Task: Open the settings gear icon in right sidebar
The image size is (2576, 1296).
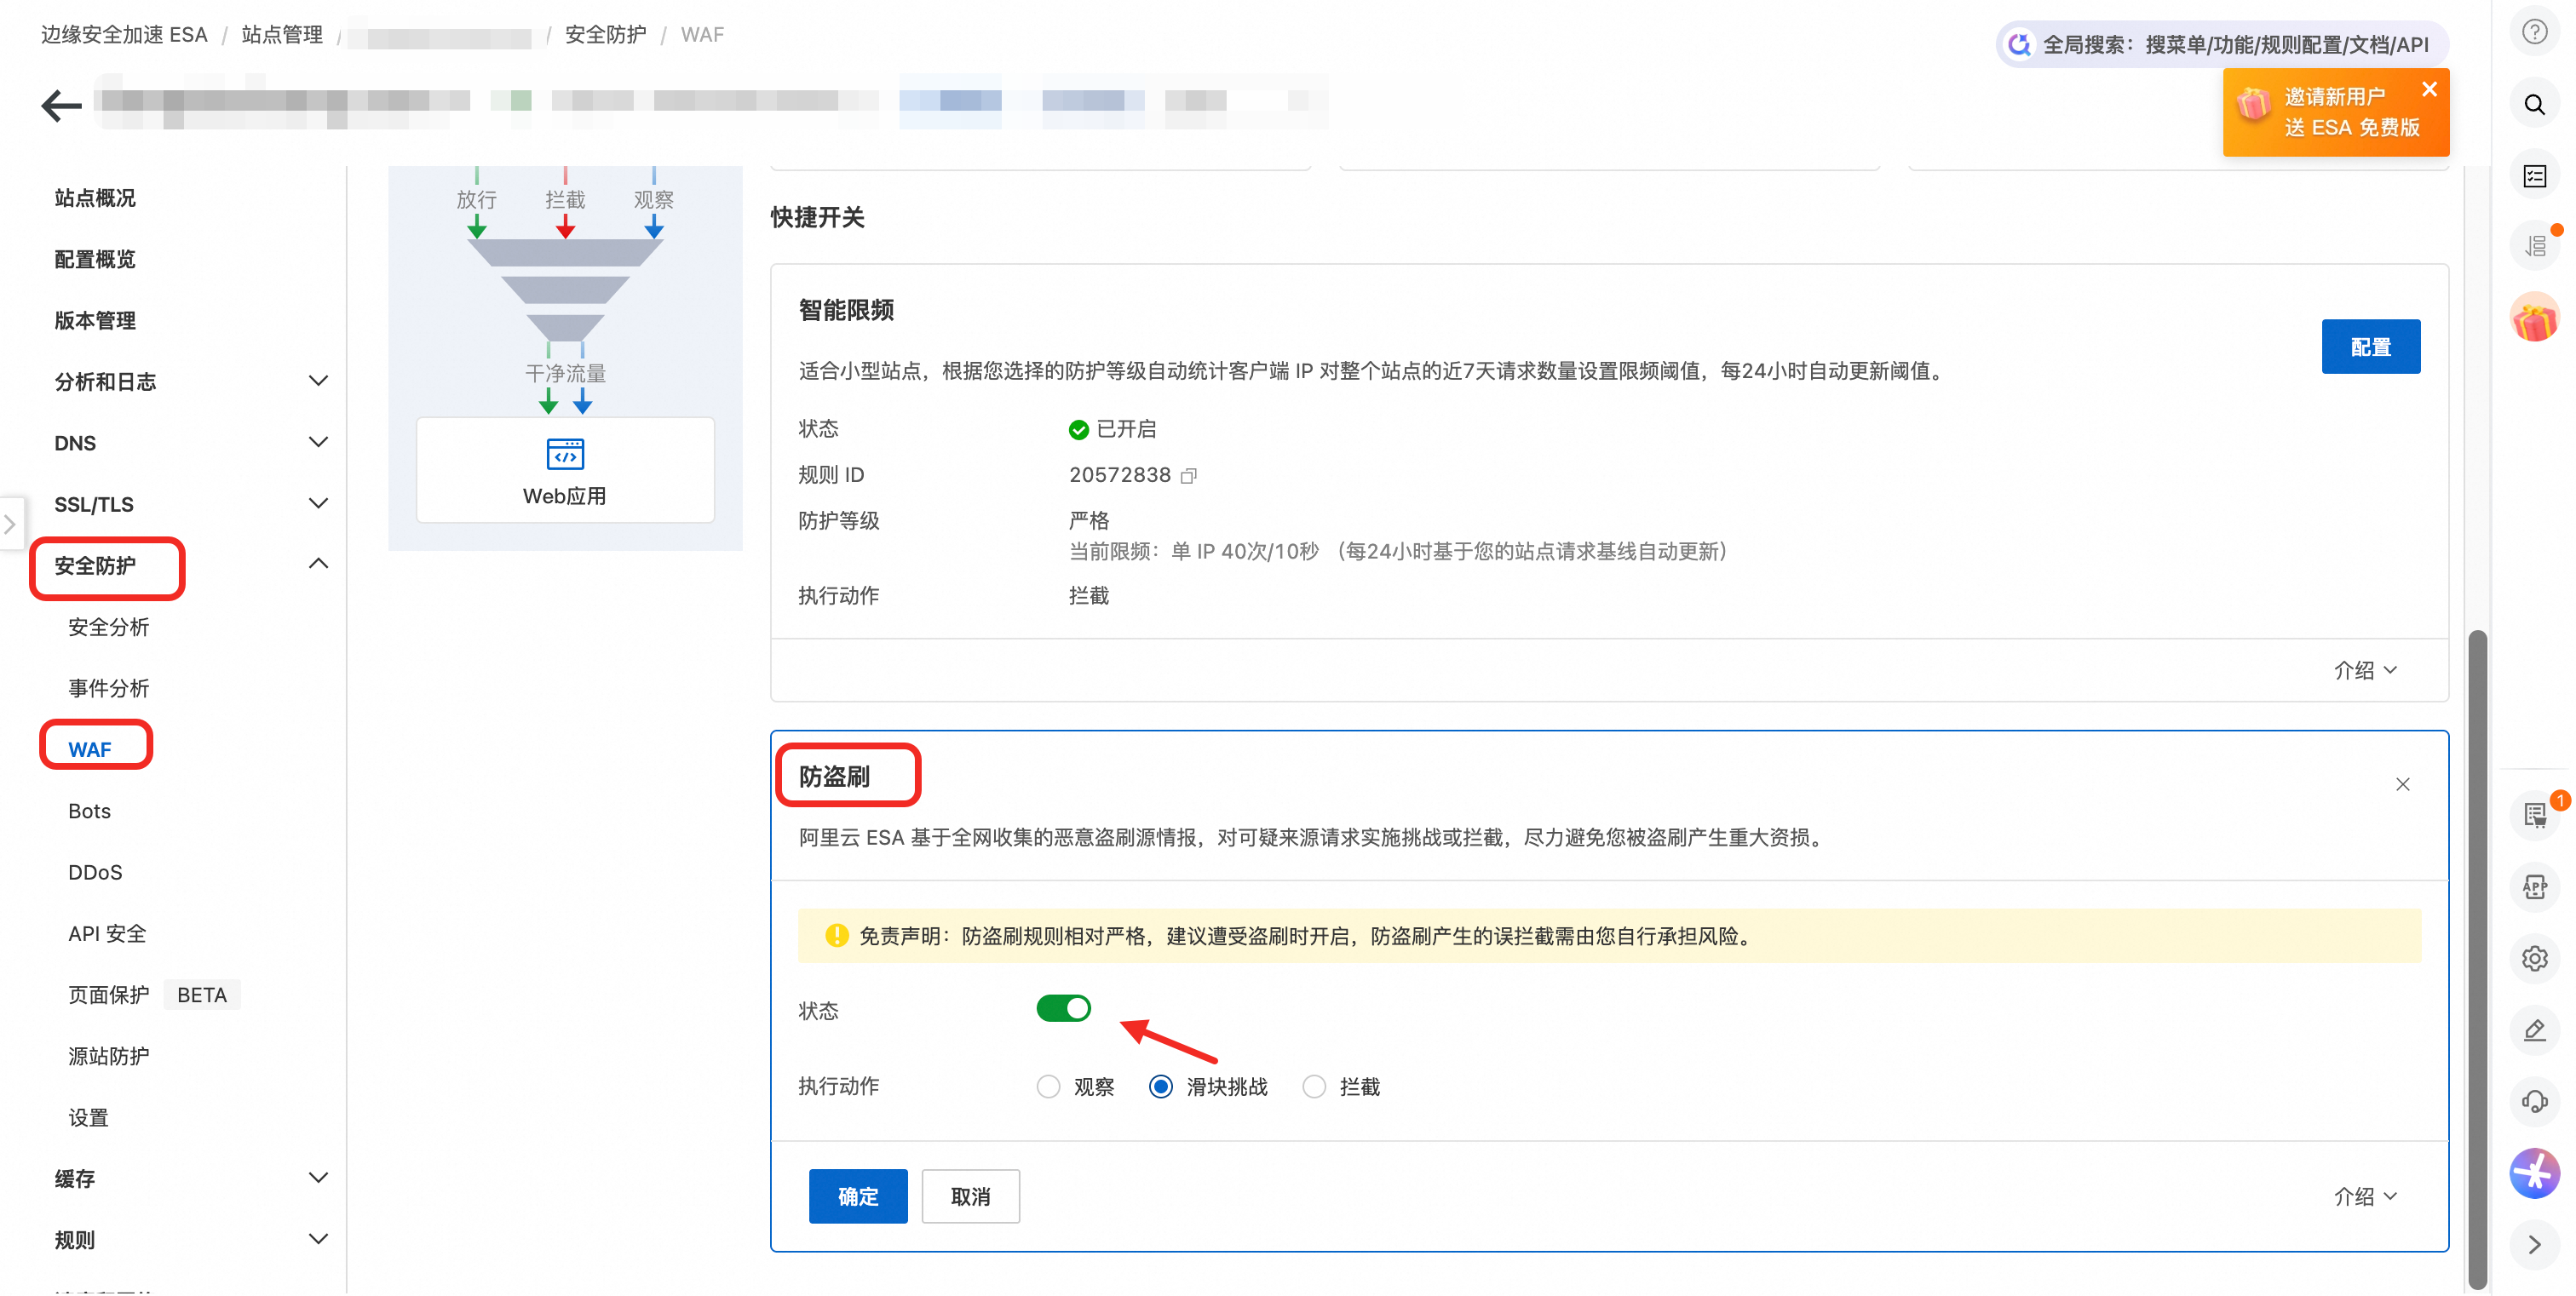Action: click(2534, 958)
